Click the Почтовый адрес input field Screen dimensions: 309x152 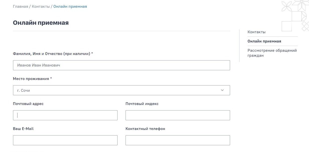click(x=65, y=115)
